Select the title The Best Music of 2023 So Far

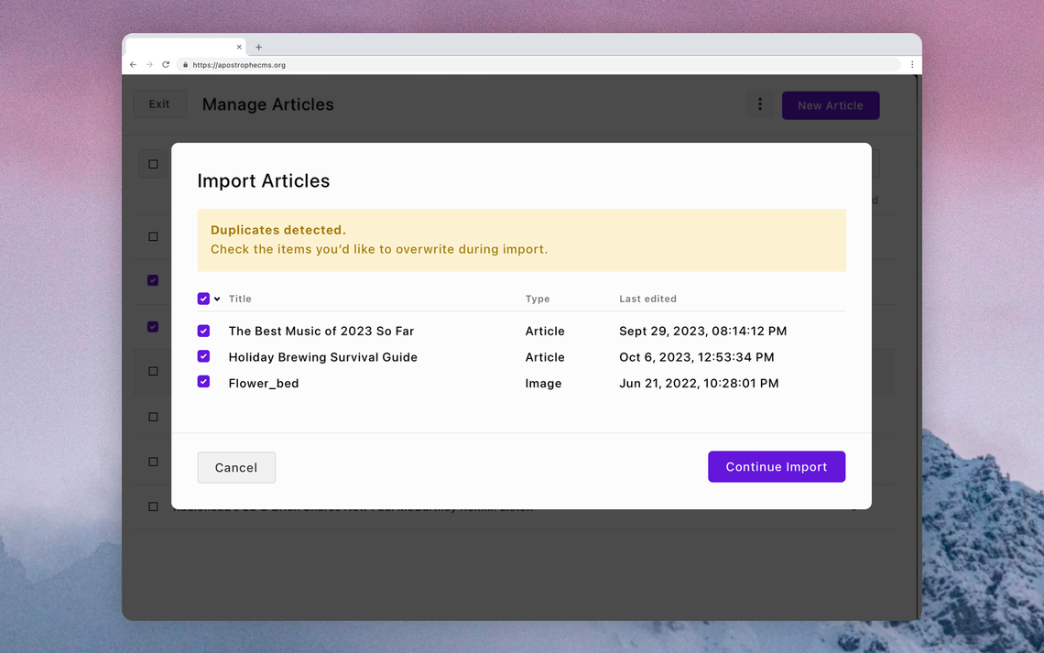pos(321,331)
